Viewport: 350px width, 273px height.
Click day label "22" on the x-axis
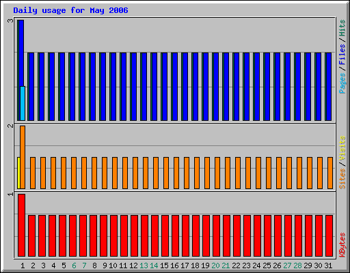tap(236, 265)
